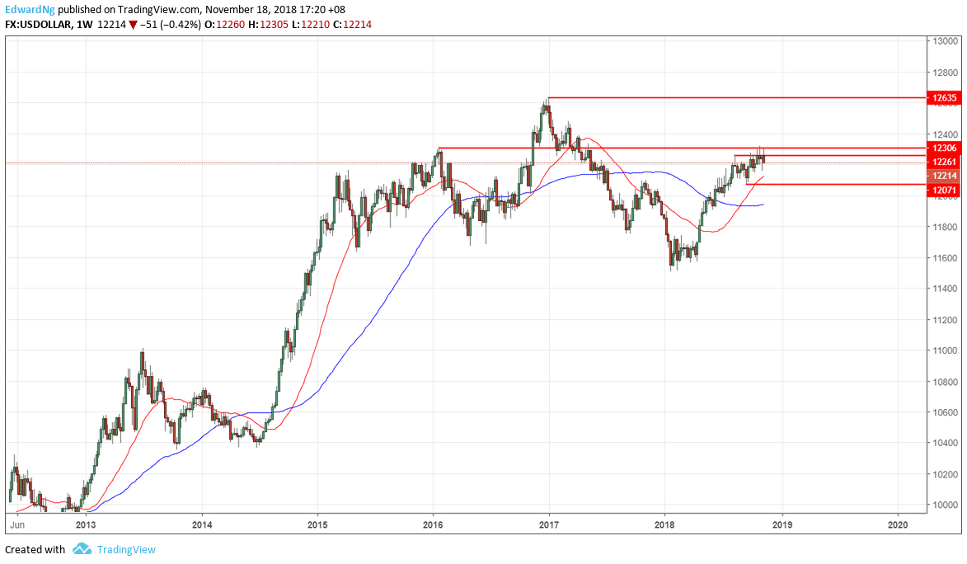Screen dimensions: 967x564
Task: Select the 12635 red price label
Action: [x=944, y=97]
